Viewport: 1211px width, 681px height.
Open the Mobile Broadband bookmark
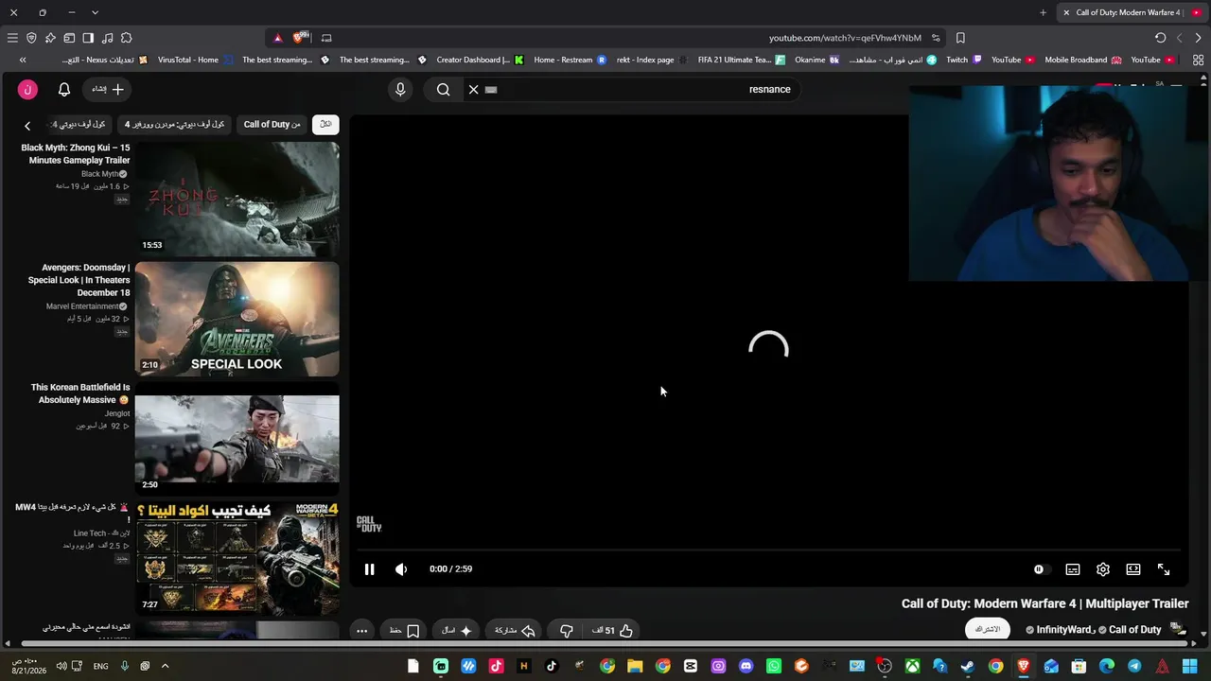1083,60
